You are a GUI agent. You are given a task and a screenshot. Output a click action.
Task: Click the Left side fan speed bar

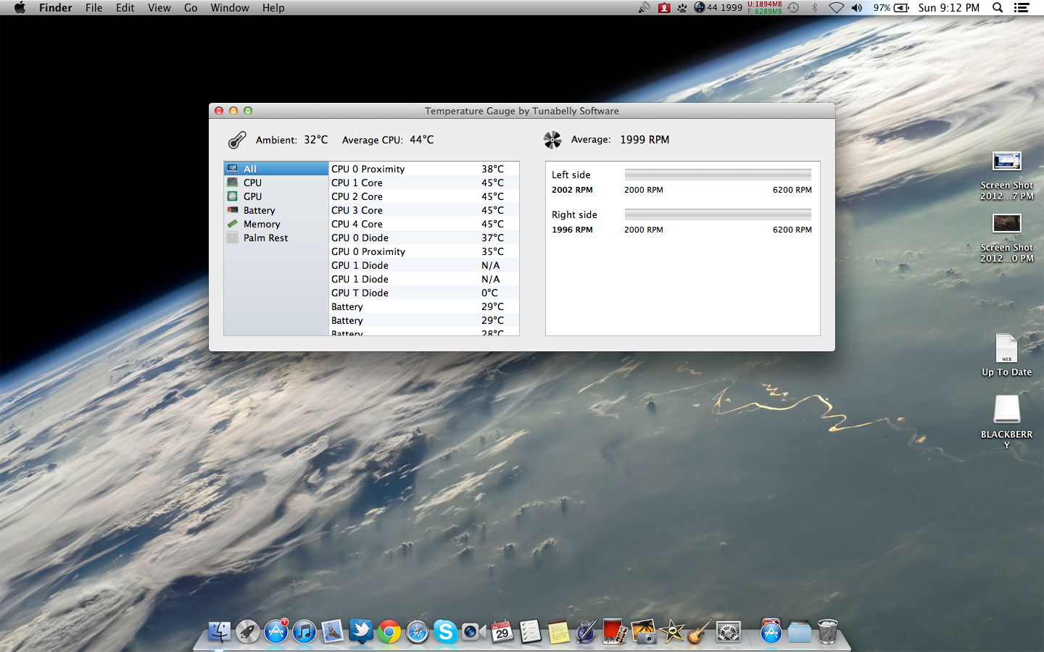point(717,174)
